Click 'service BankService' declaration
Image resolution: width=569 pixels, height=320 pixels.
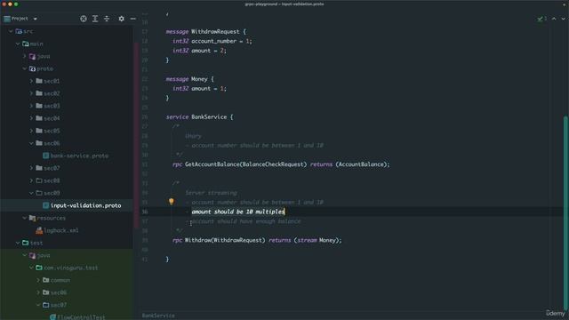click(199, 116)
